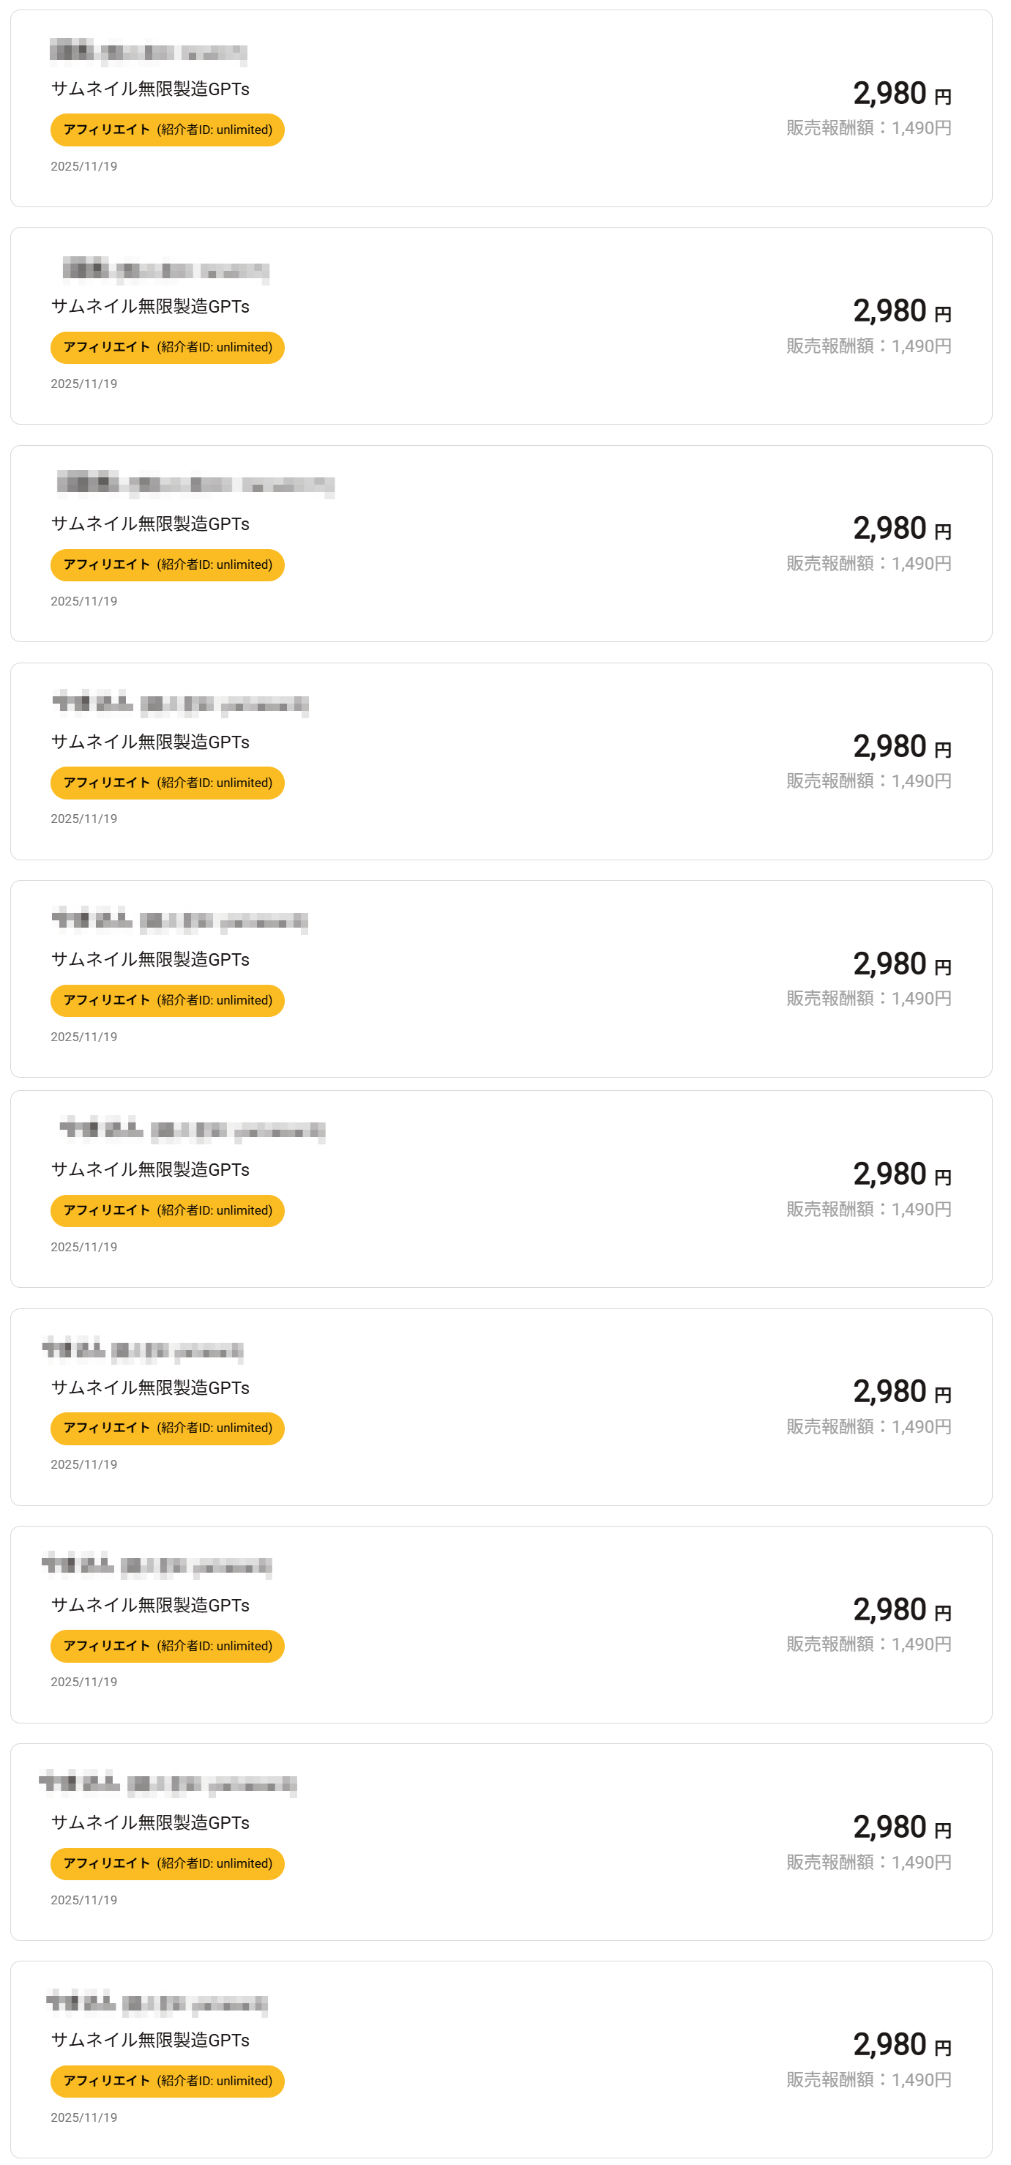Image resolution: width=1011 pixels, height=2165 pixels.
Task: Select the date 2025/11/19 in the fifth card
Action: 84,1037
